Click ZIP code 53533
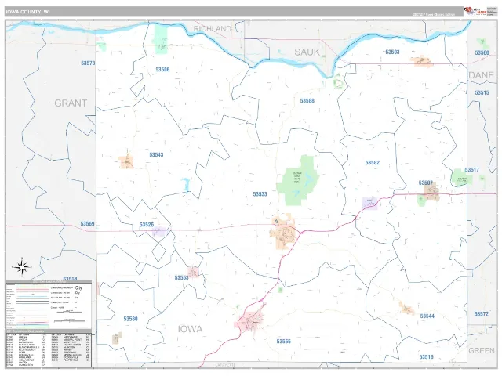Viewport: 502px width, 376px height. pos(260,194)
